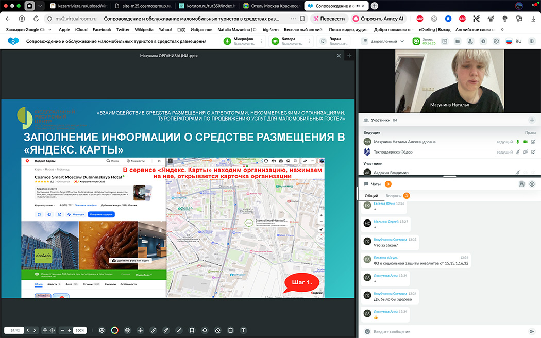Screen dimensions: 541x338
Task: Select the text tool (T)
Action: (x=243, y=330)
